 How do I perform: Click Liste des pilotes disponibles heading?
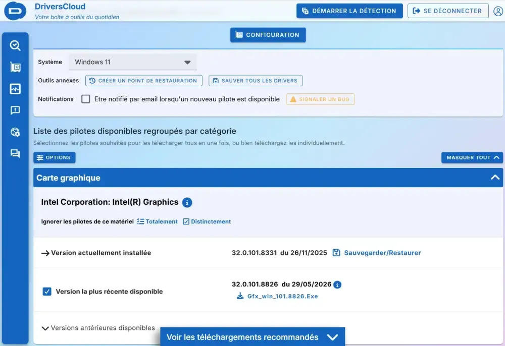(x=135, y=131)
